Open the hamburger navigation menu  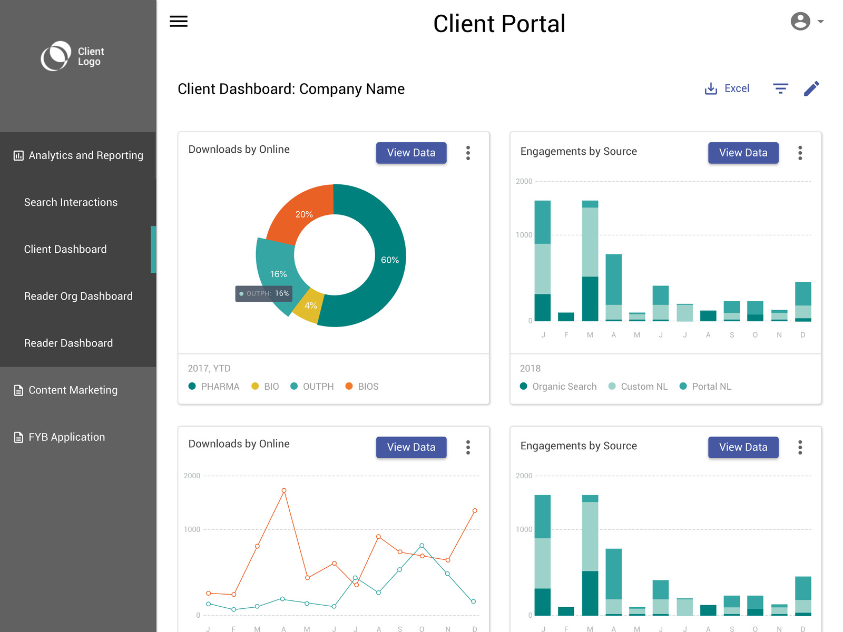coord(179,21)
